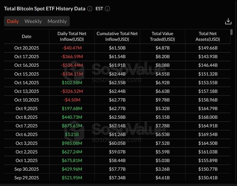Click the download data icon
Screen dimensions: 237x186
(x=228, y=21)
